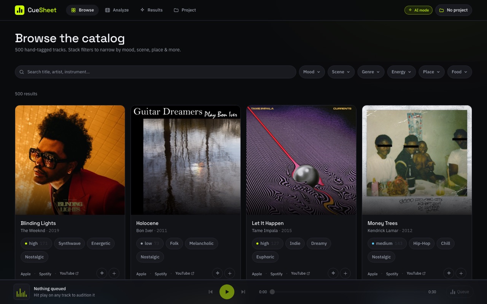Click the CueSheet logo icon
Viewport: 487px width, 304px height.
tap(19, 10)
